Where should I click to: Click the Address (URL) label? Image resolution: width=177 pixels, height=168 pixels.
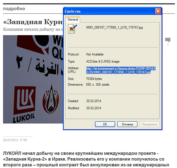pos(73,70)
